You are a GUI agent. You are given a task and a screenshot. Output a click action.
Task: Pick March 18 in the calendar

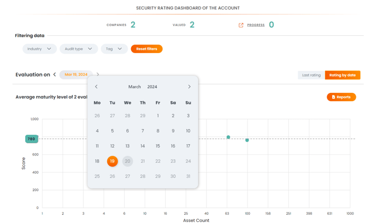point(97,161)
